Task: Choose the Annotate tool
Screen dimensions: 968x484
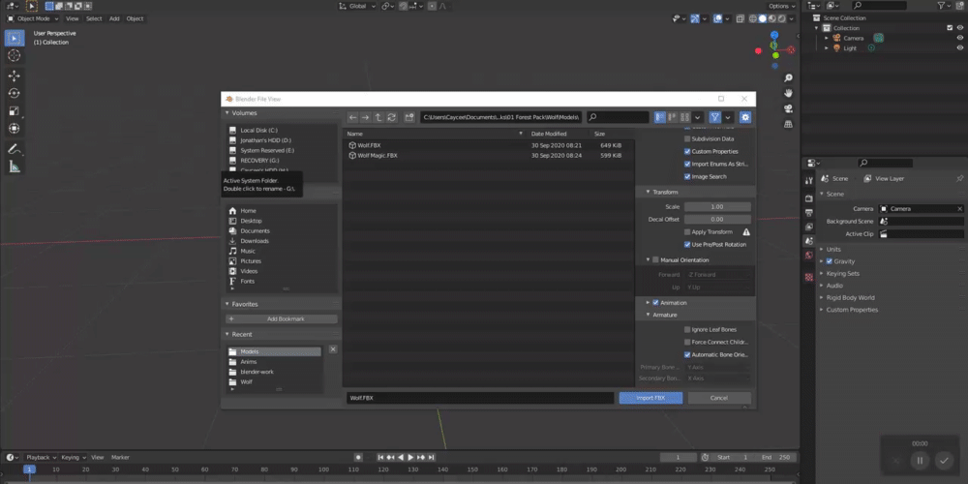Action: 15,149
